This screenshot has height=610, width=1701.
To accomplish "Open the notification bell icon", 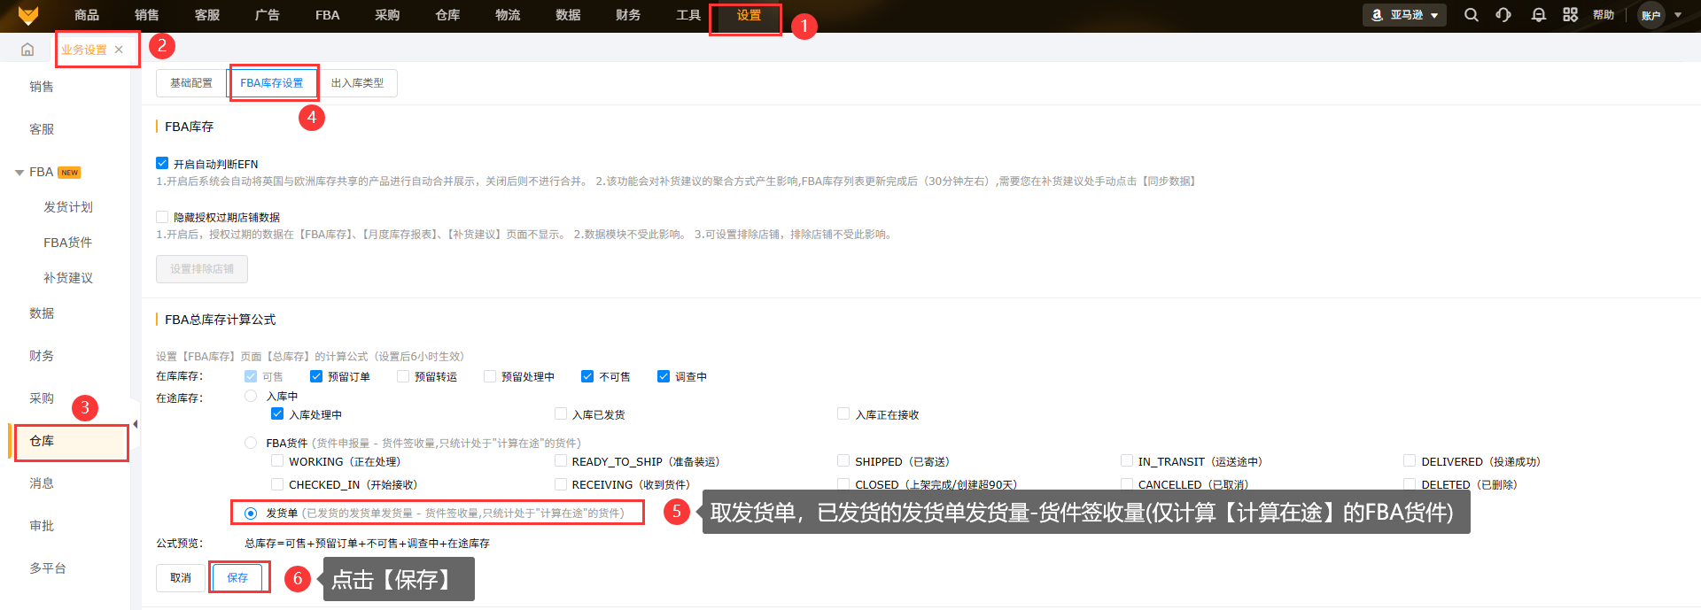I will (x=1539, y=15).
